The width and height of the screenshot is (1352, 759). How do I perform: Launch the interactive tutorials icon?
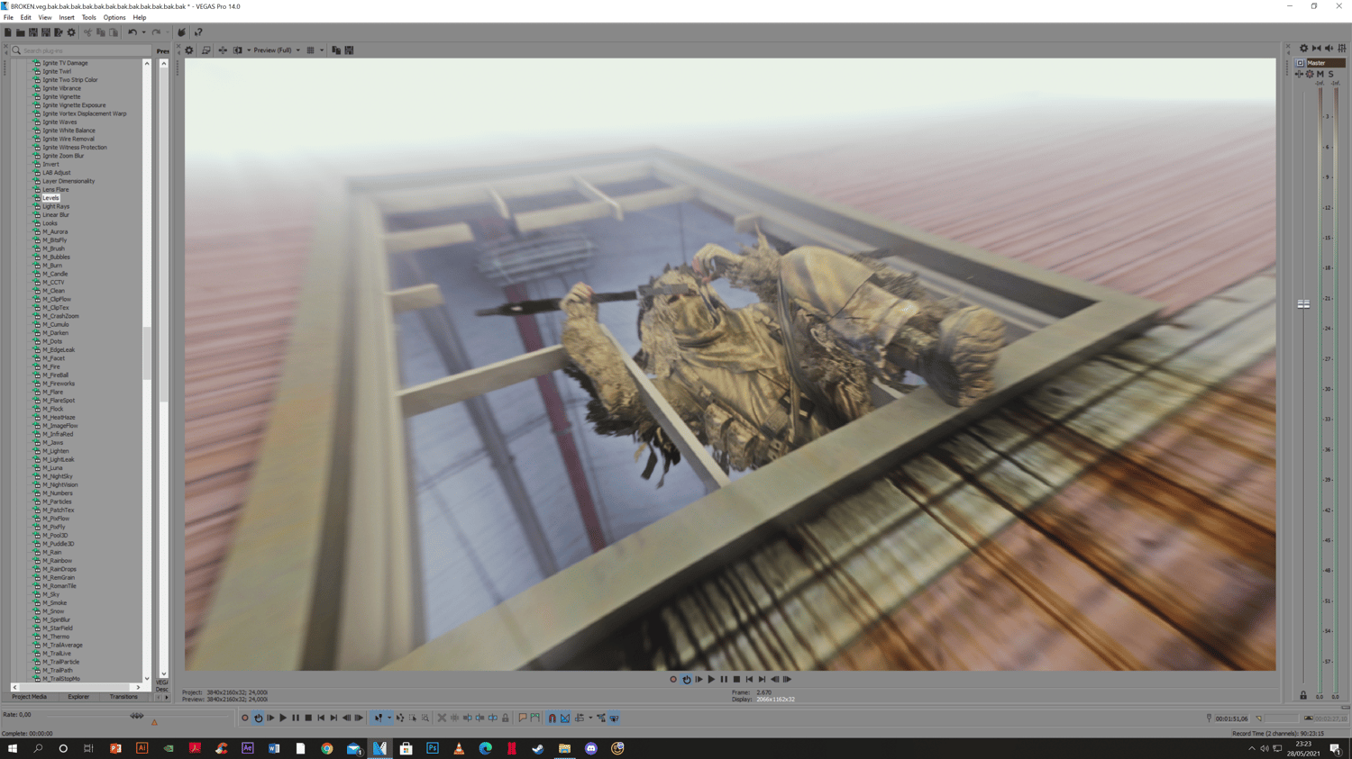[x=181, y=32]
